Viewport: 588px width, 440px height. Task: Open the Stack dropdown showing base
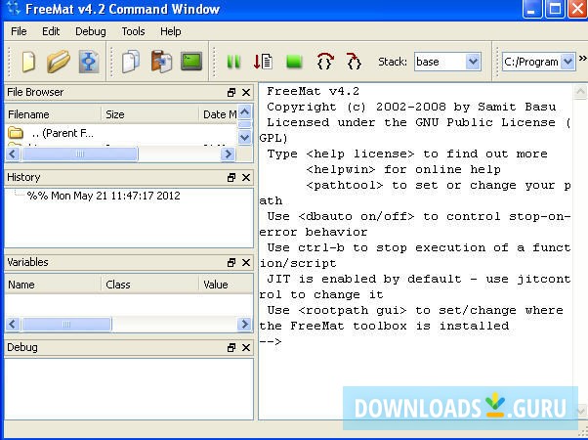pyautogui.click(x=447, y=62)
